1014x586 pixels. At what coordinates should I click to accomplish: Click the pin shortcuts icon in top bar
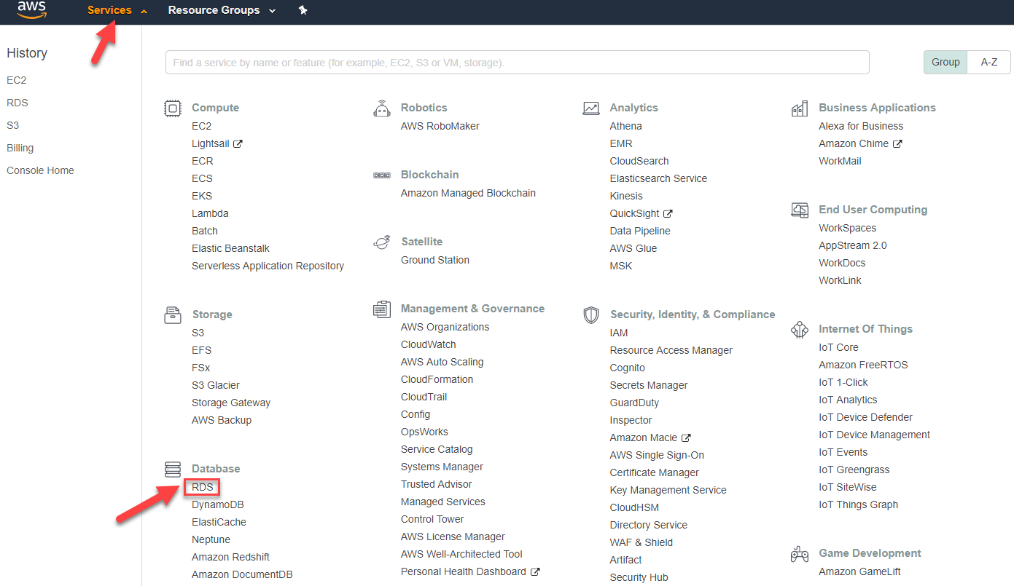[303, 10]
